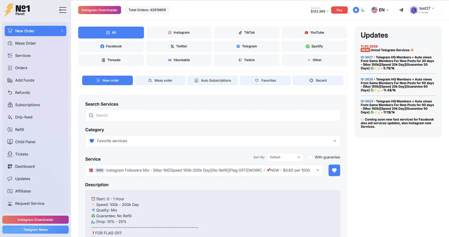Image resolution: width=449 pixels, height=237 pixels.
Task: Click the US flag language icon
Action: click(374, 10)
